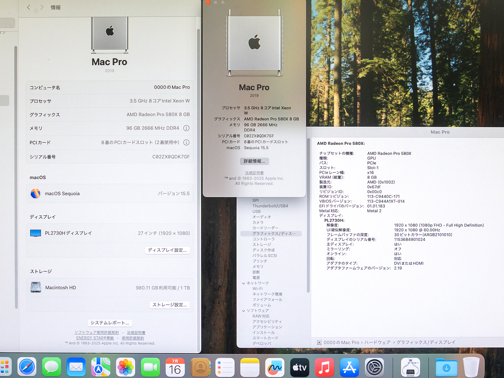
Task: Select USB in report sidebar
Action: coord(256,211)
